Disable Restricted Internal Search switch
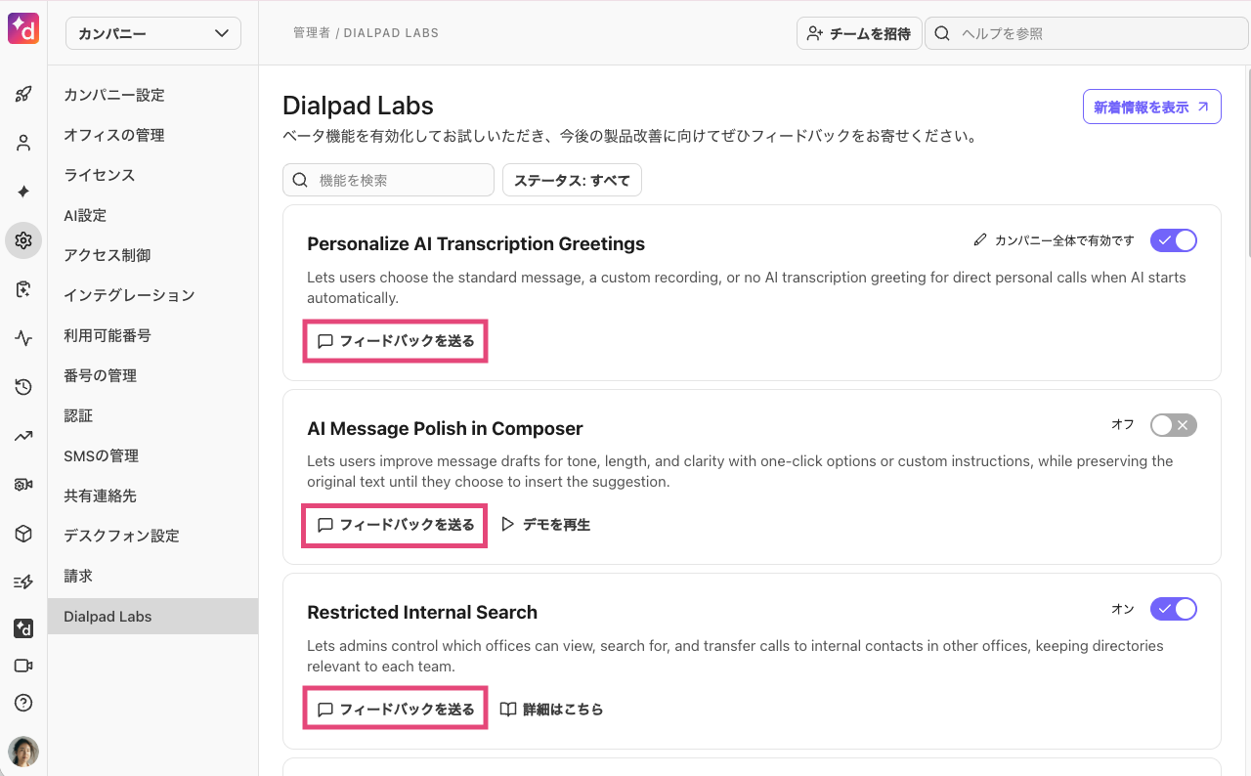The width and height of the screenshot is (1251, 776). tap(1174, 609)
